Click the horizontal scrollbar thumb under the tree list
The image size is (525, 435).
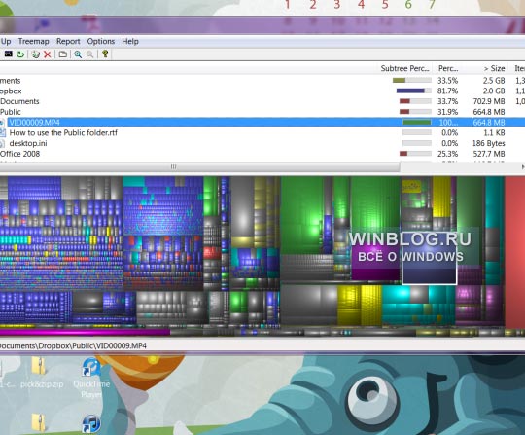point(199,166)
